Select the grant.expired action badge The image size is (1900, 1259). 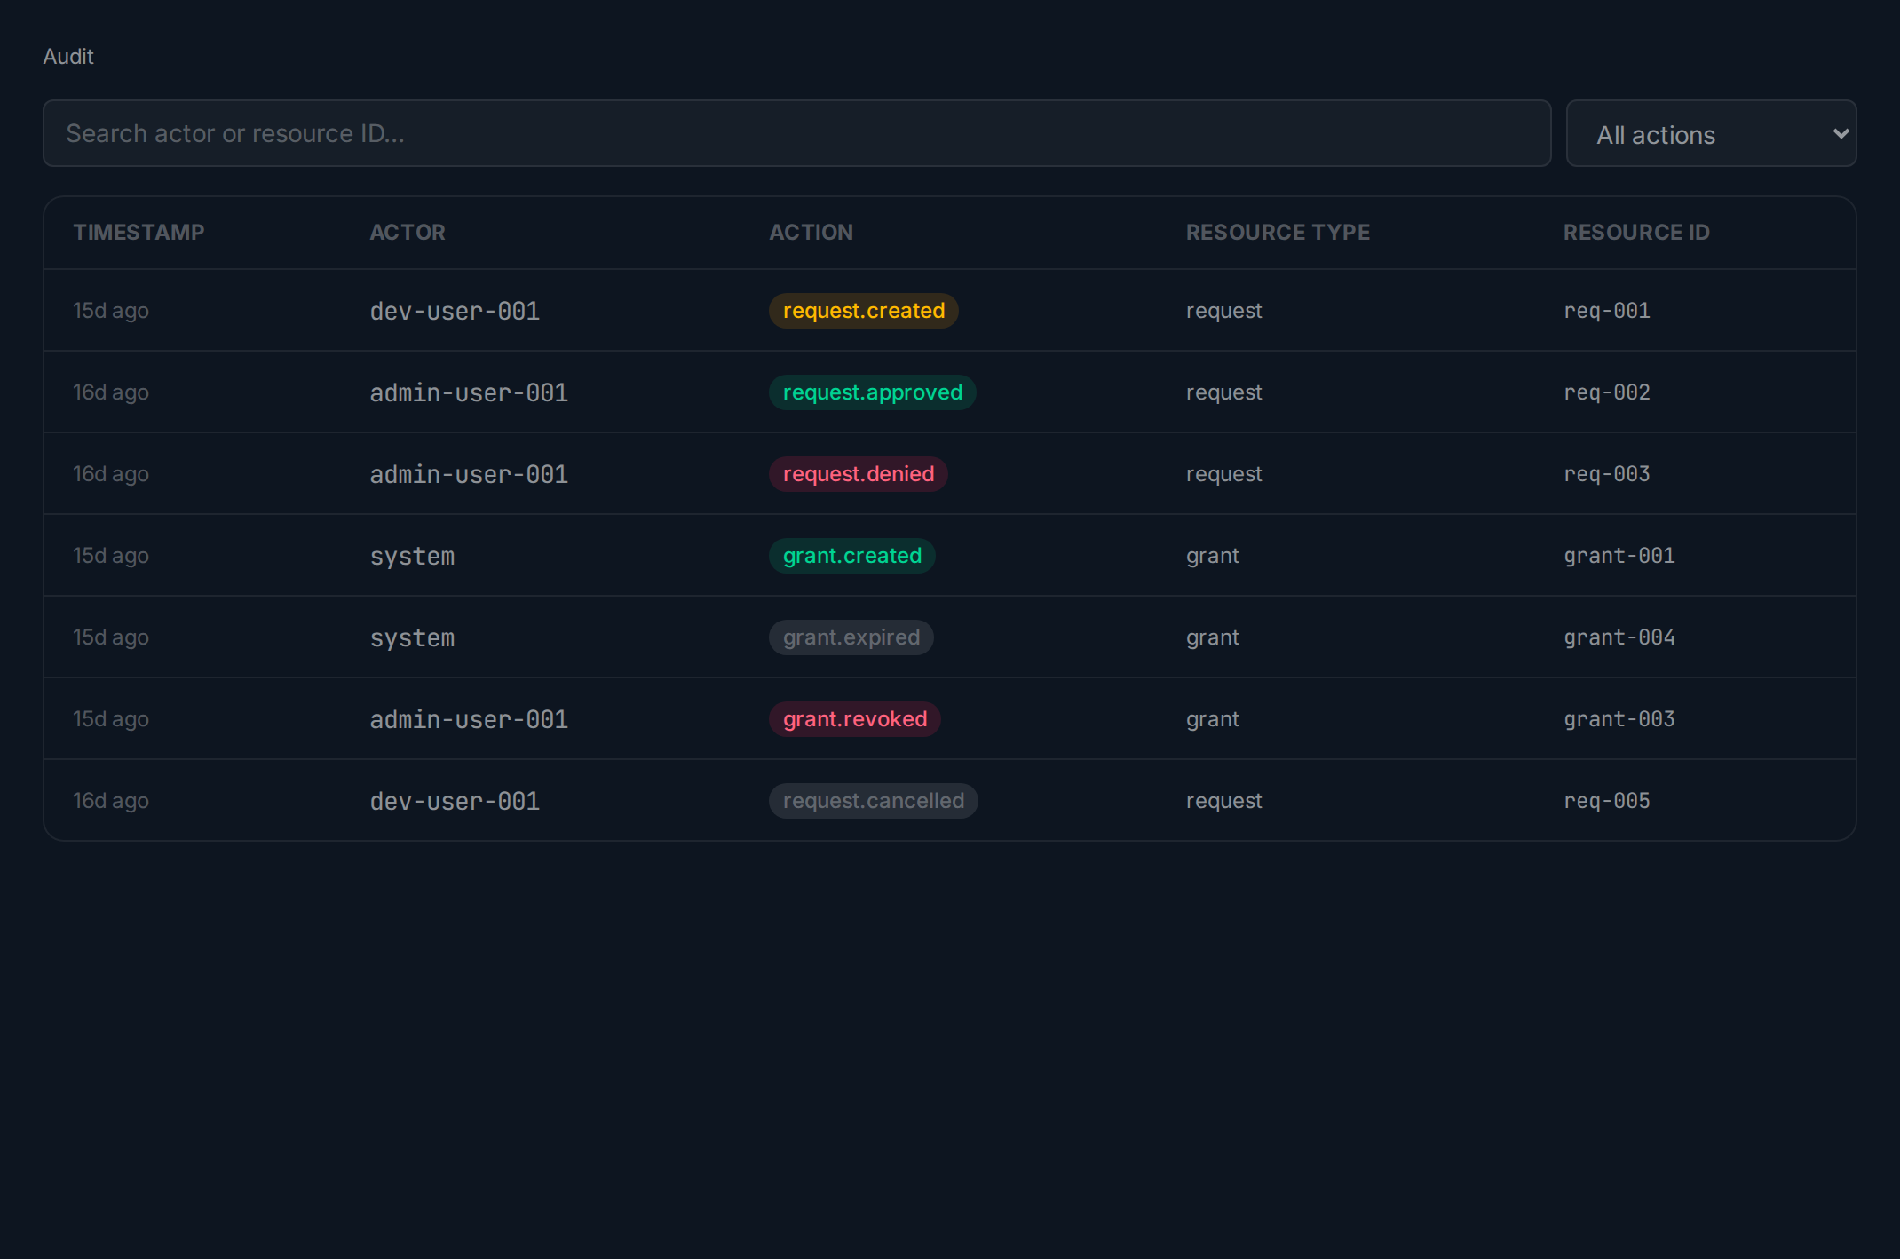pos(851,637)
